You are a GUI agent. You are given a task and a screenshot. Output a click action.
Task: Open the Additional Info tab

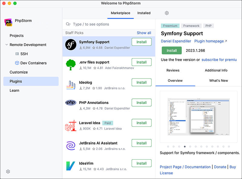216,70
